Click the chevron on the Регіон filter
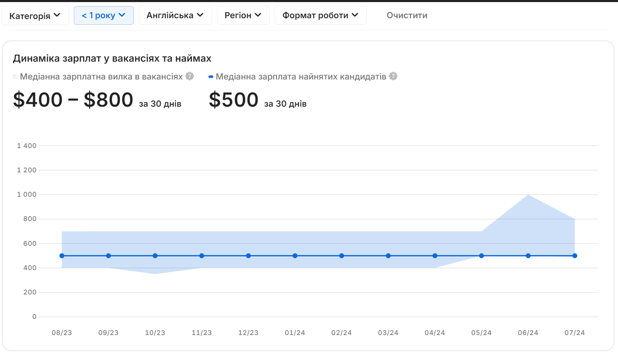 (x=258, y=15)
